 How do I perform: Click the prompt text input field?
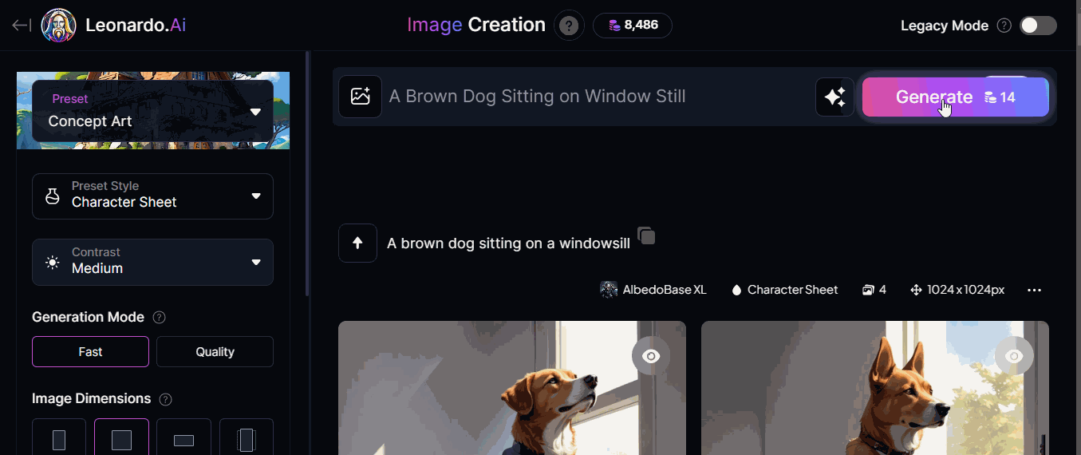597,97
